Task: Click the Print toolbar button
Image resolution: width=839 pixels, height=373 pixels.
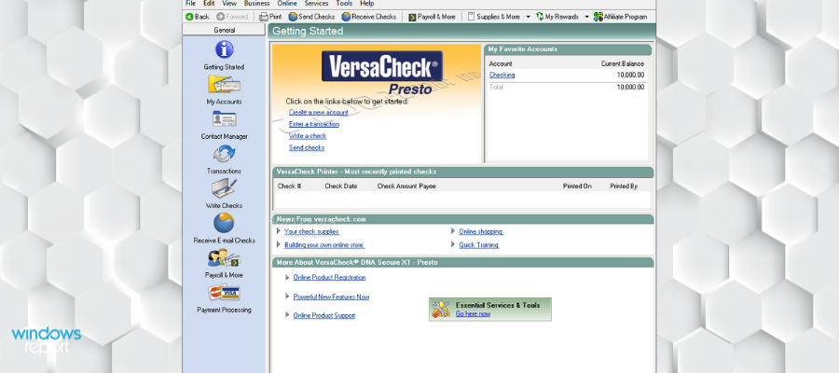Action: click(x=270, y=17)
